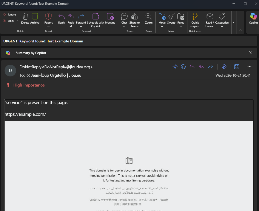This screenshot has height=211, width=259.
Task: Expand the Block dropdown arrow
Action: [x=17, y=21]
